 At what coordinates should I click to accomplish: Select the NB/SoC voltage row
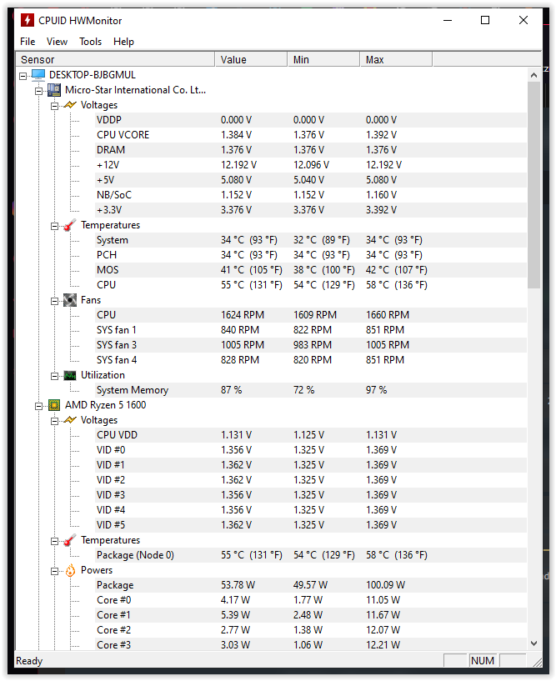[x=311, y=195]
